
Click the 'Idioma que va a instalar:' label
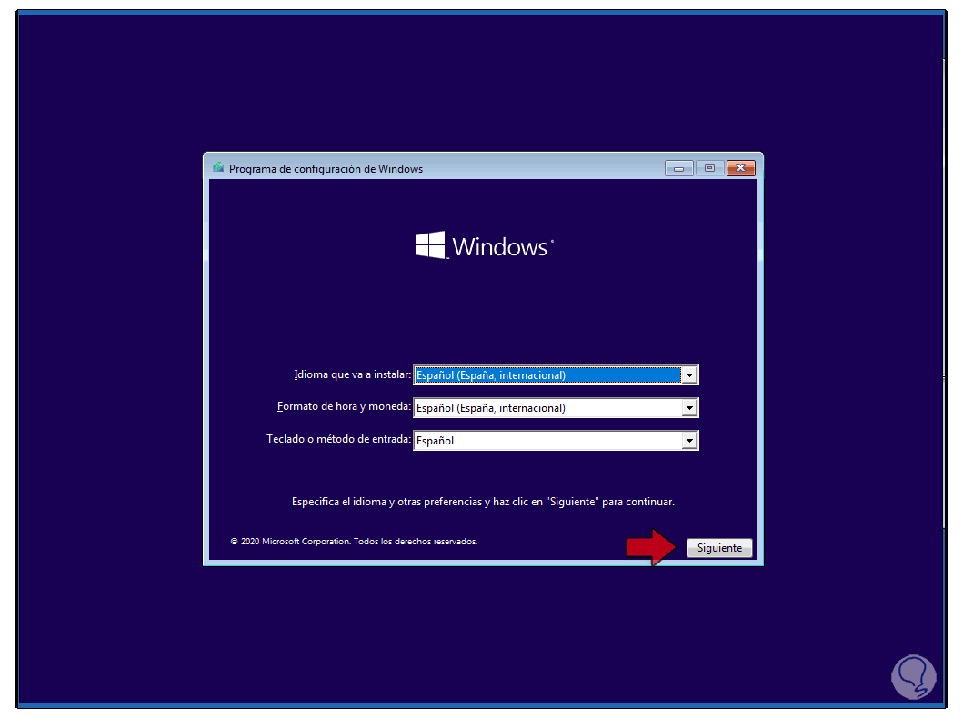[352, 374]
